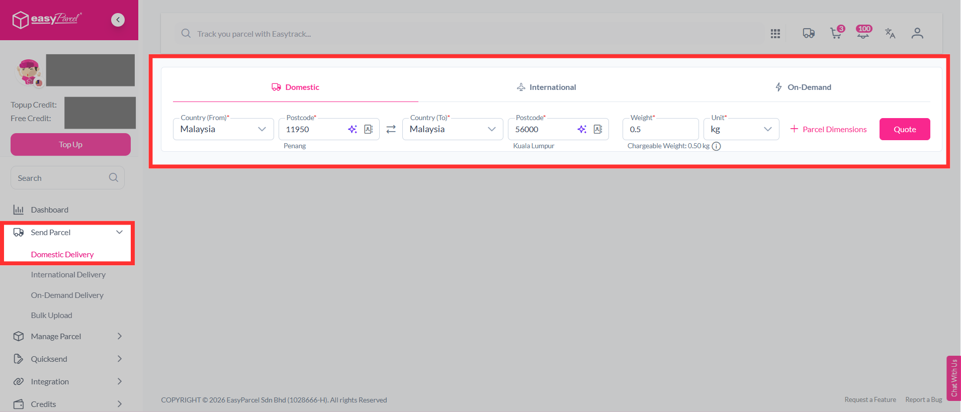Collapse the Send Parcel menu chevron
This screenshot has width=961, height=412.
[x=120, y=232]
